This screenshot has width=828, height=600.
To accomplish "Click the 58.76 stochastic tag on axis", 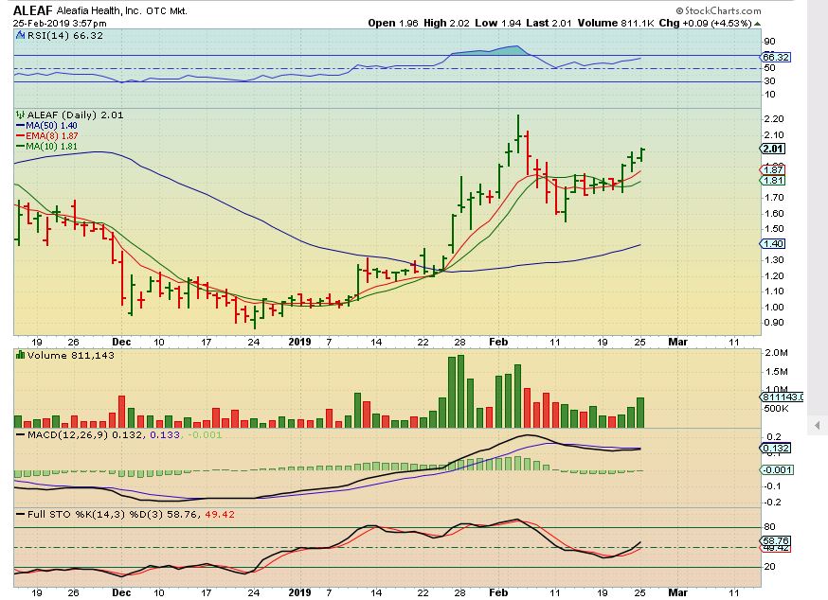I will point(775,541).
